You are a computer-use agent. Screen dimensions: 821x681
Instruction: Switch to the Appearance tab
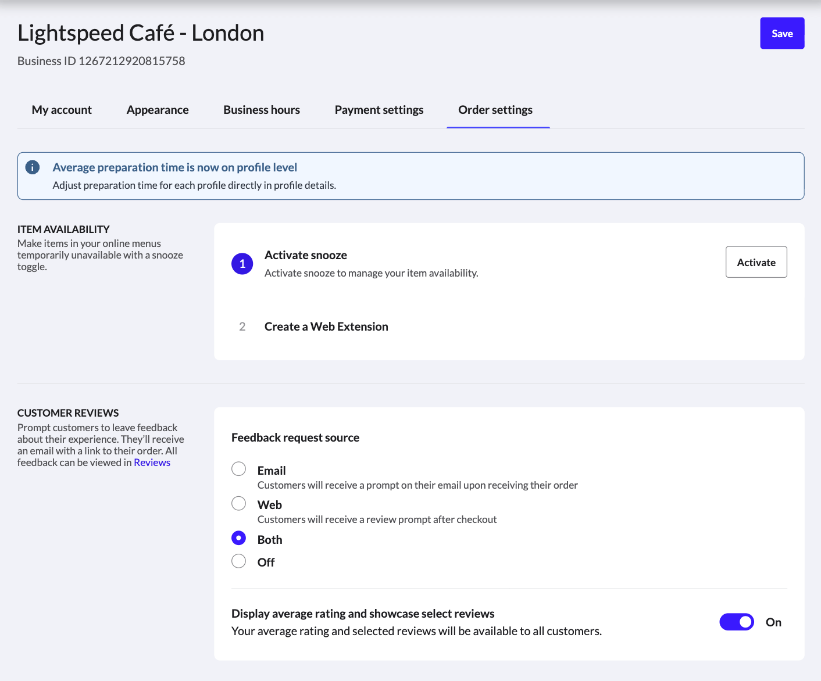(x=158, y=110)
